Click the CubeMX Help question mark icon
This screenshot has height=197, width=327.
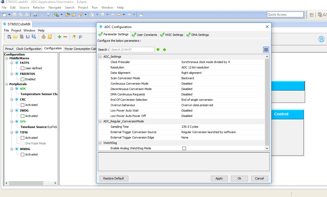(74, 37)
